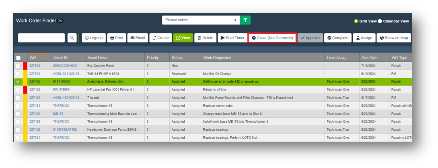The image size is (438, 168).
Task: Click into the search text field
Action: 41,38
